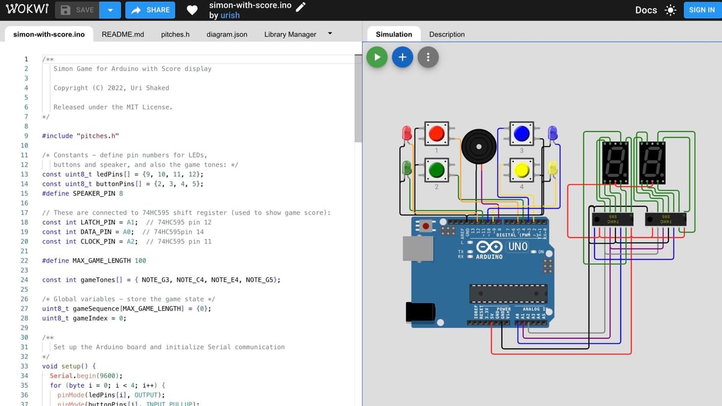Click the Wokwi logo
The image size is (722, 406).
click(x=26, y=10)
